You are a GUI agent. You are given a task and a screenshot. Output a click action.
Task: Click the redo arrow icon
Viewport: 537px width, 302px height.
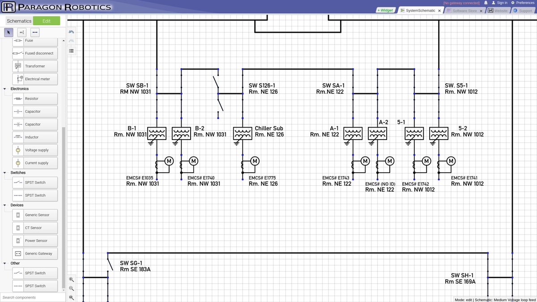pyautogui.click(x=71, y=41)
